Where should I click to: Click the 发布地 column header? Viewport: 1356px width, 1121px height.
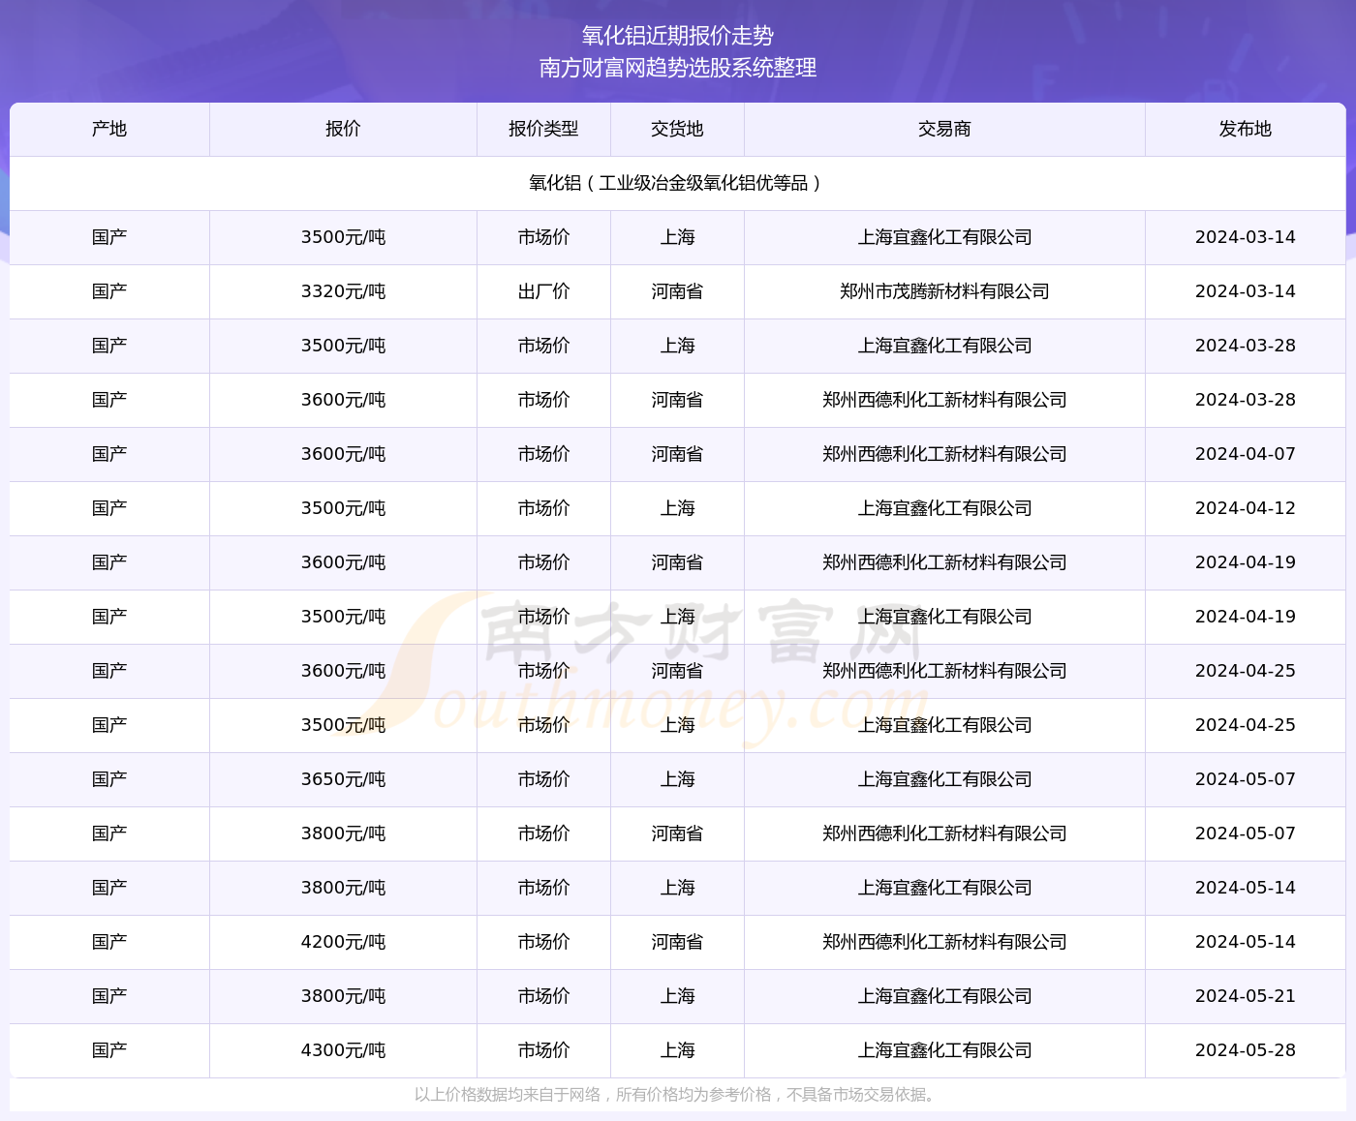[1246, 129]
